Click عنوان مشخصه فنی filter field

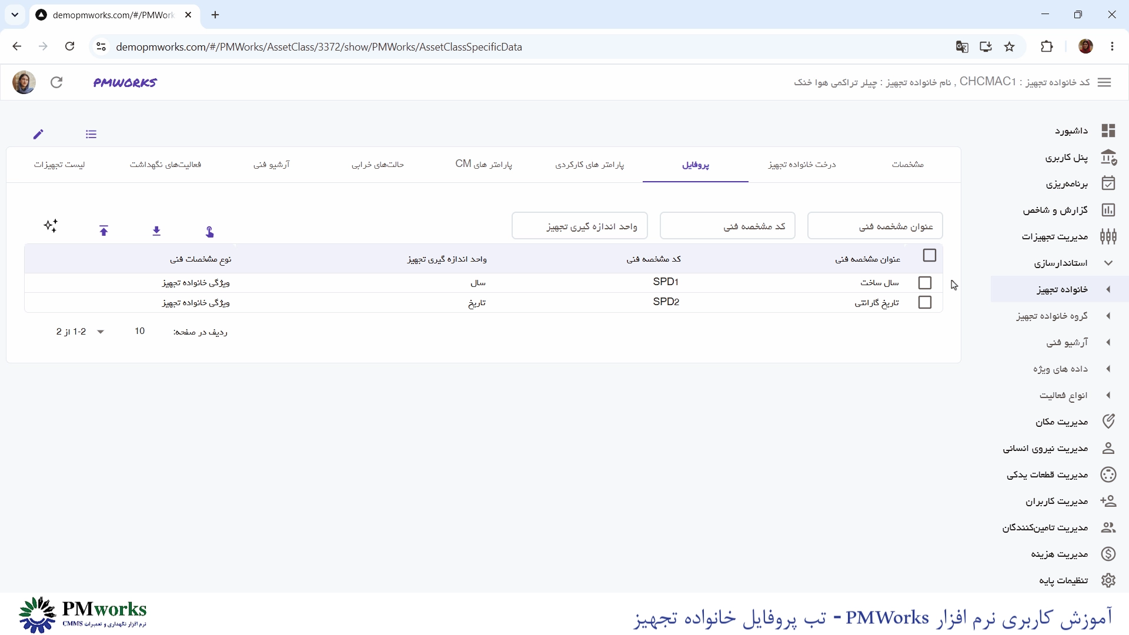[875, 226]
